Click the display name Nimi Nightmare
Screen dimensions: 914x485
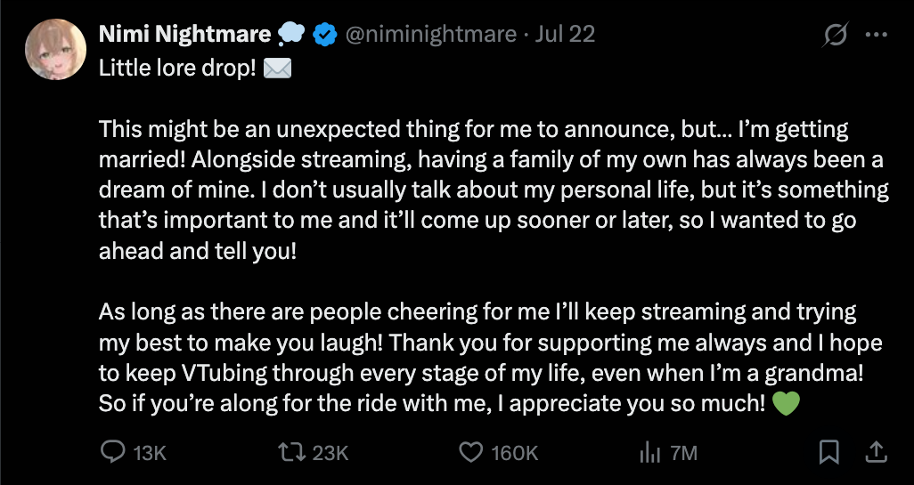tap(184, 35)
